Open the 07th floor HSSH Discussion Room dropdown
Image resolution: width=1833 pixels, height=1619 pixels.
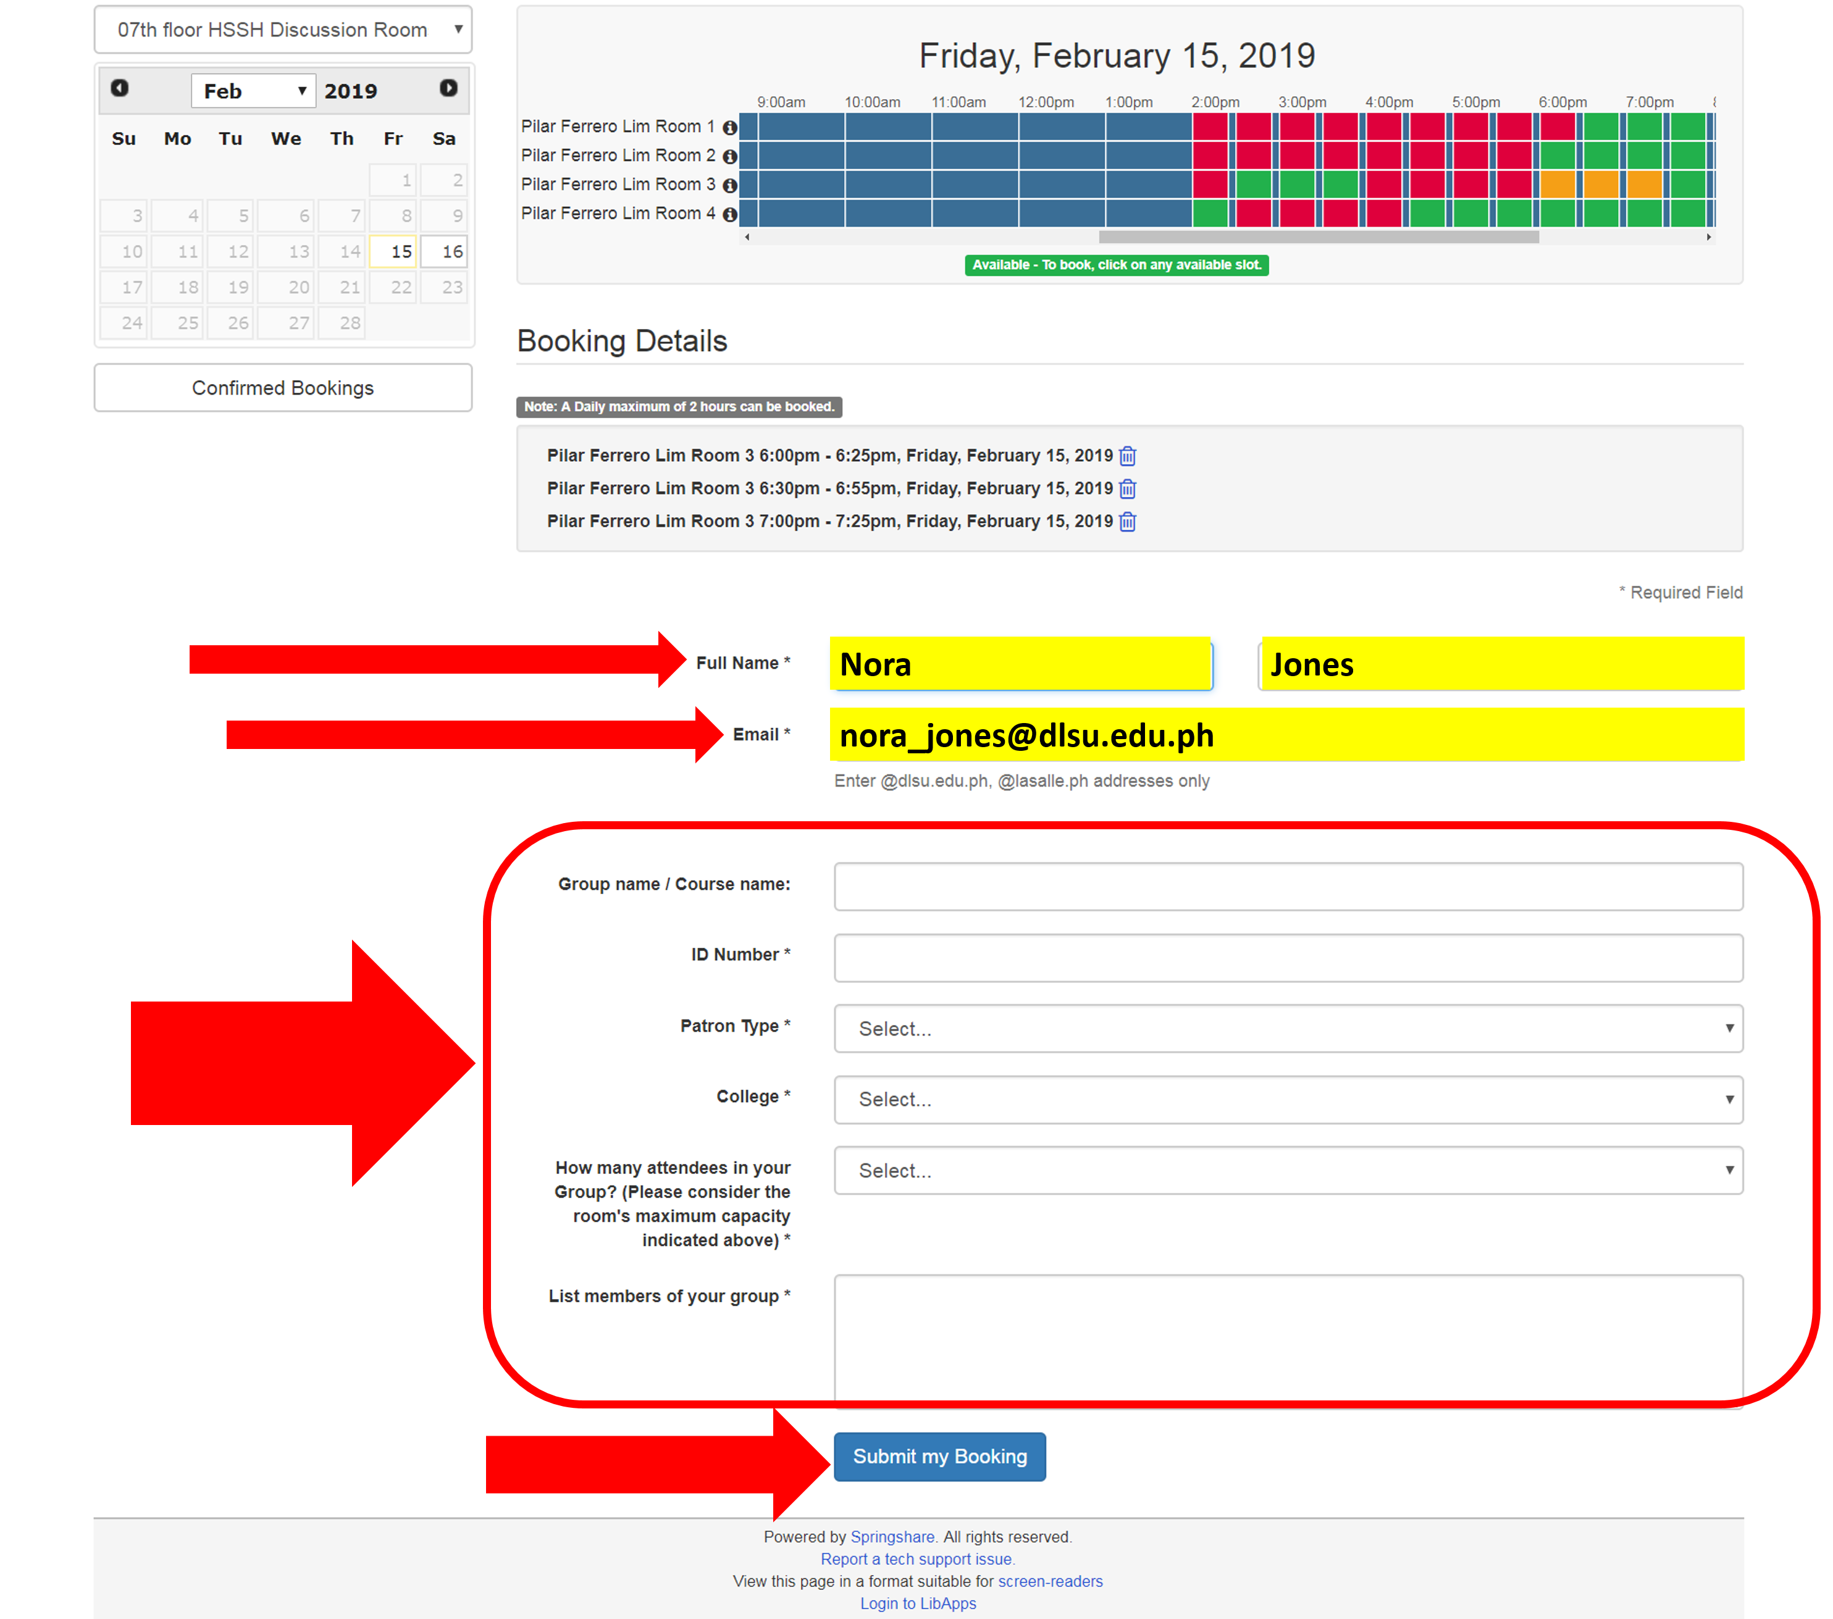click(283, 30)
